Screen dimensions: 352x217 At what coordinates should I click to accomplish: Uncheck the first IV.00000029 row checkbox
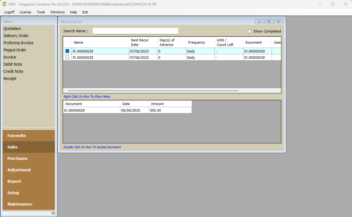tap(67, 51)
